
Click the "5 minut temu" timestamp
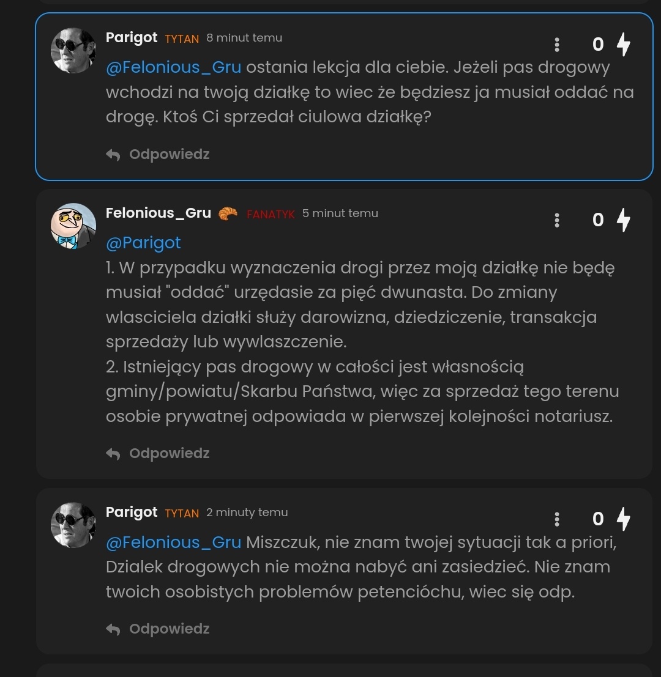[x=340, y=213]
